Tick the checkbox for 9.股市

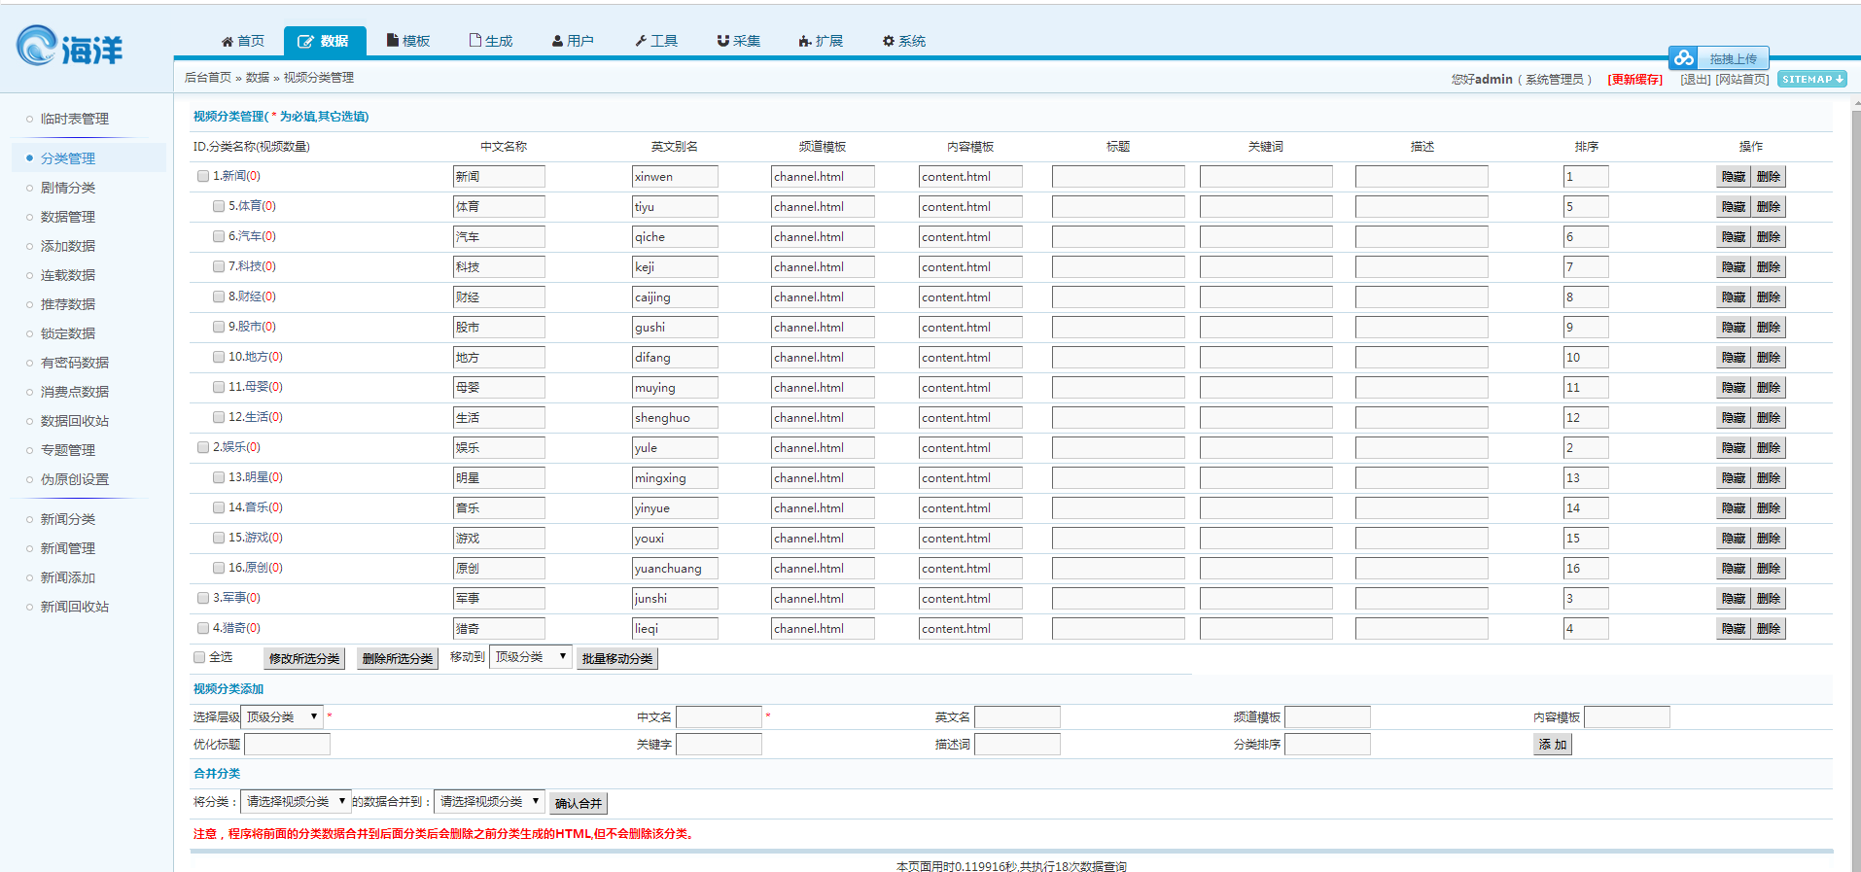tap(219, 327)
